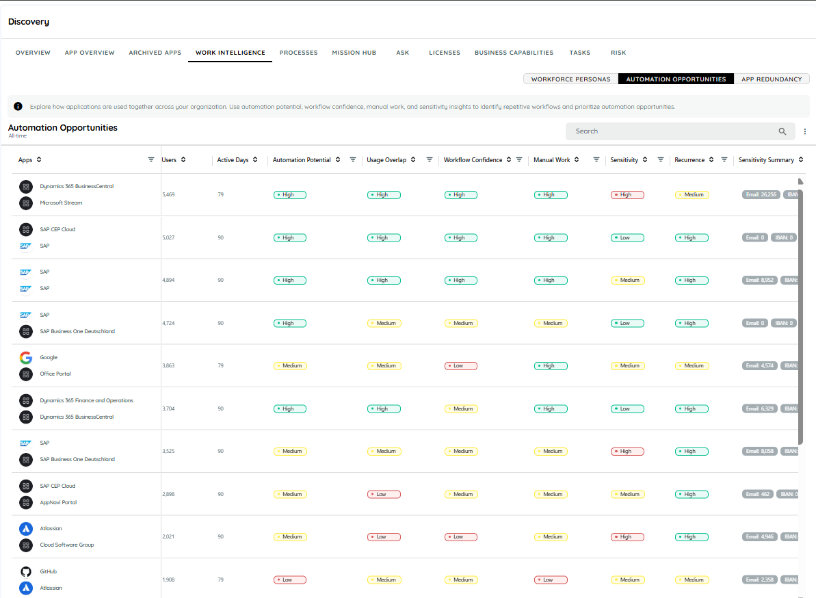The height and width of the screenshot is (598, 816).
Task: Click the Dynamics 365 Finance and Operations icon
Action: [25, 400]
